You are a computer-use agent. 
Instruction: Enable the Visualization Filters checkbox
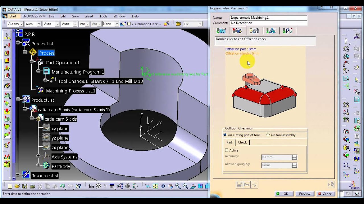coord(129,24)
